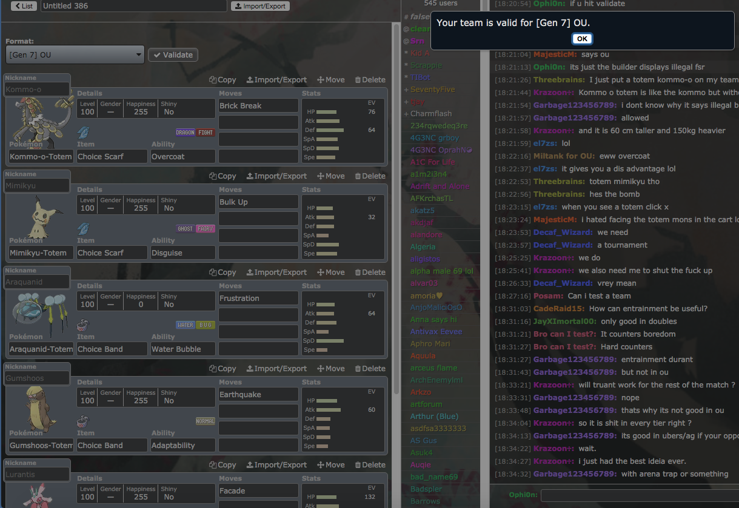Move the Araquanid team slot
Image resolution: width=739 pixels, height=508 pixels.
[x=330, y=272]
